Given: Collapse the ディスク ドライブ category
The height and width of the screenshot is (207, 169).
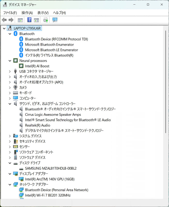Looking at the screenshot, I should (x=10, y=163).
